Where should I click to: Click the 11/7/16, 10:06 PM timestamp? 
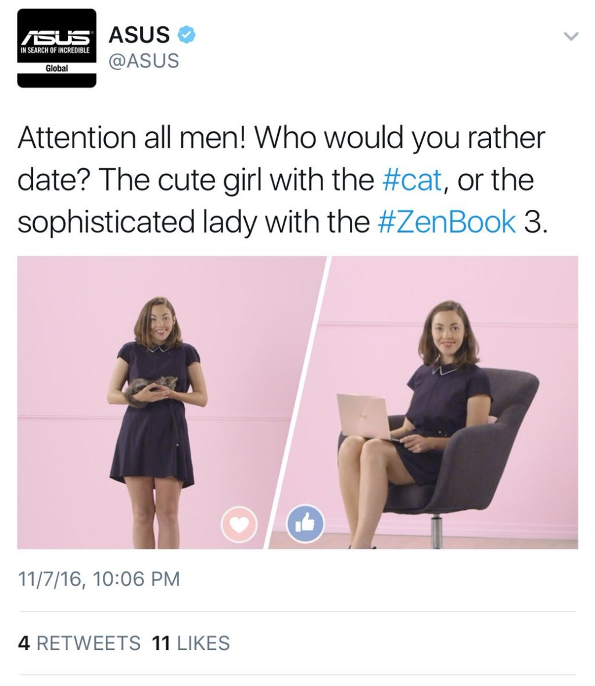point(99,579)
